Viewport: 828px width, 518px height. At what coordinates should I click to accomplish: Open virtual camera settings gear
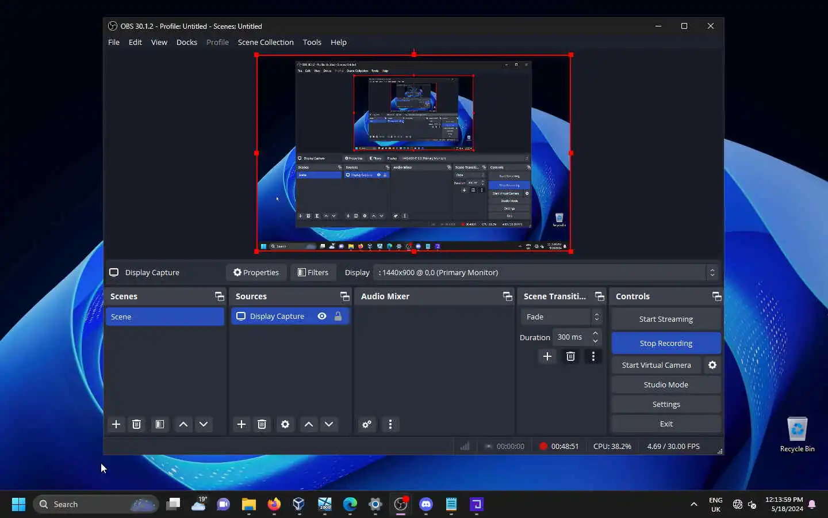click(x=712, y=365)
